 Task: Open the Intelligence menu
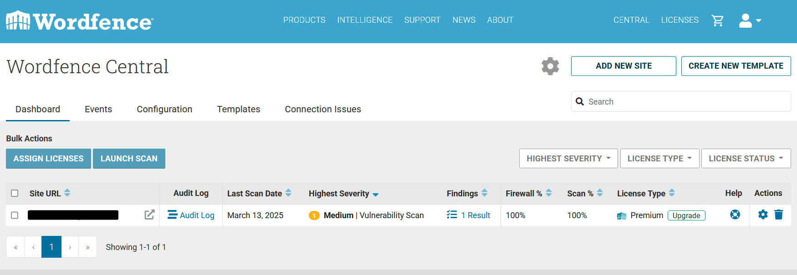[365, 20]
